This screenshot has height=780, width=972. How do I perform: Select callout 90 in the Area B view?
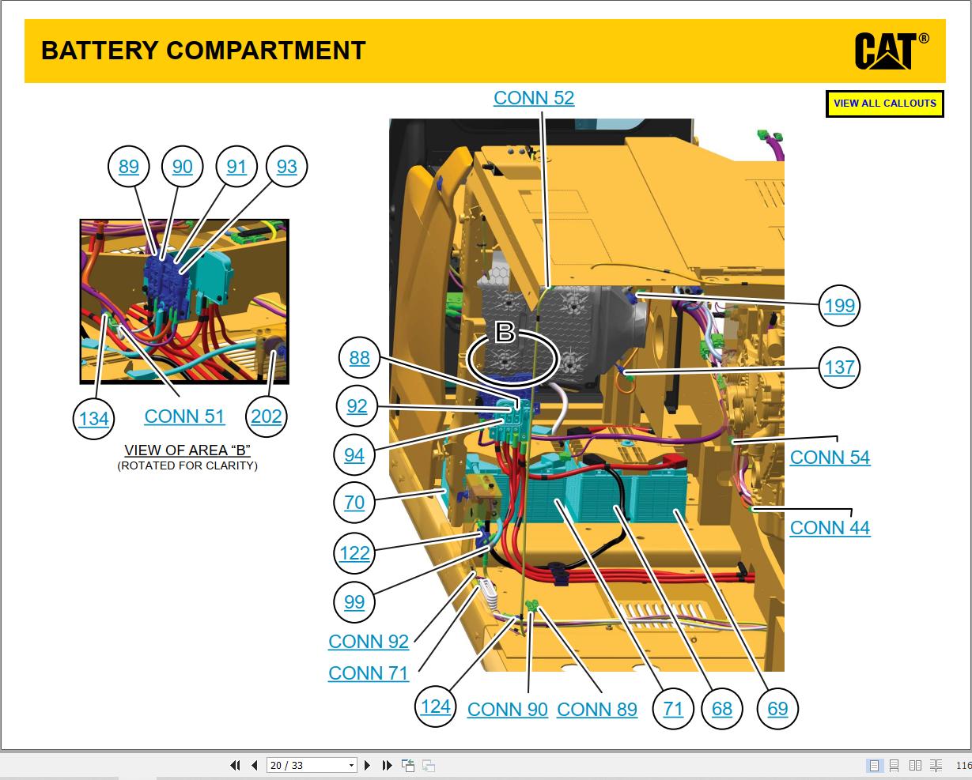(x=183, y=167)
